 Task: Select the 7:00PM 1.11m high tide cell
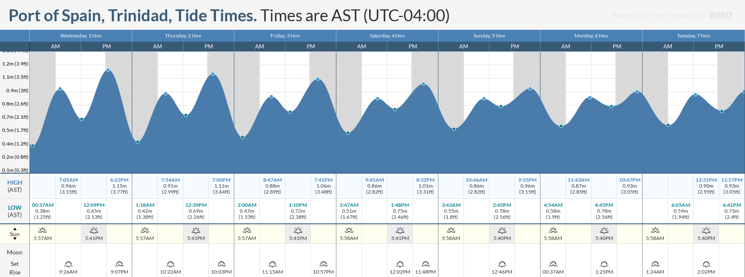pos(221,186)
